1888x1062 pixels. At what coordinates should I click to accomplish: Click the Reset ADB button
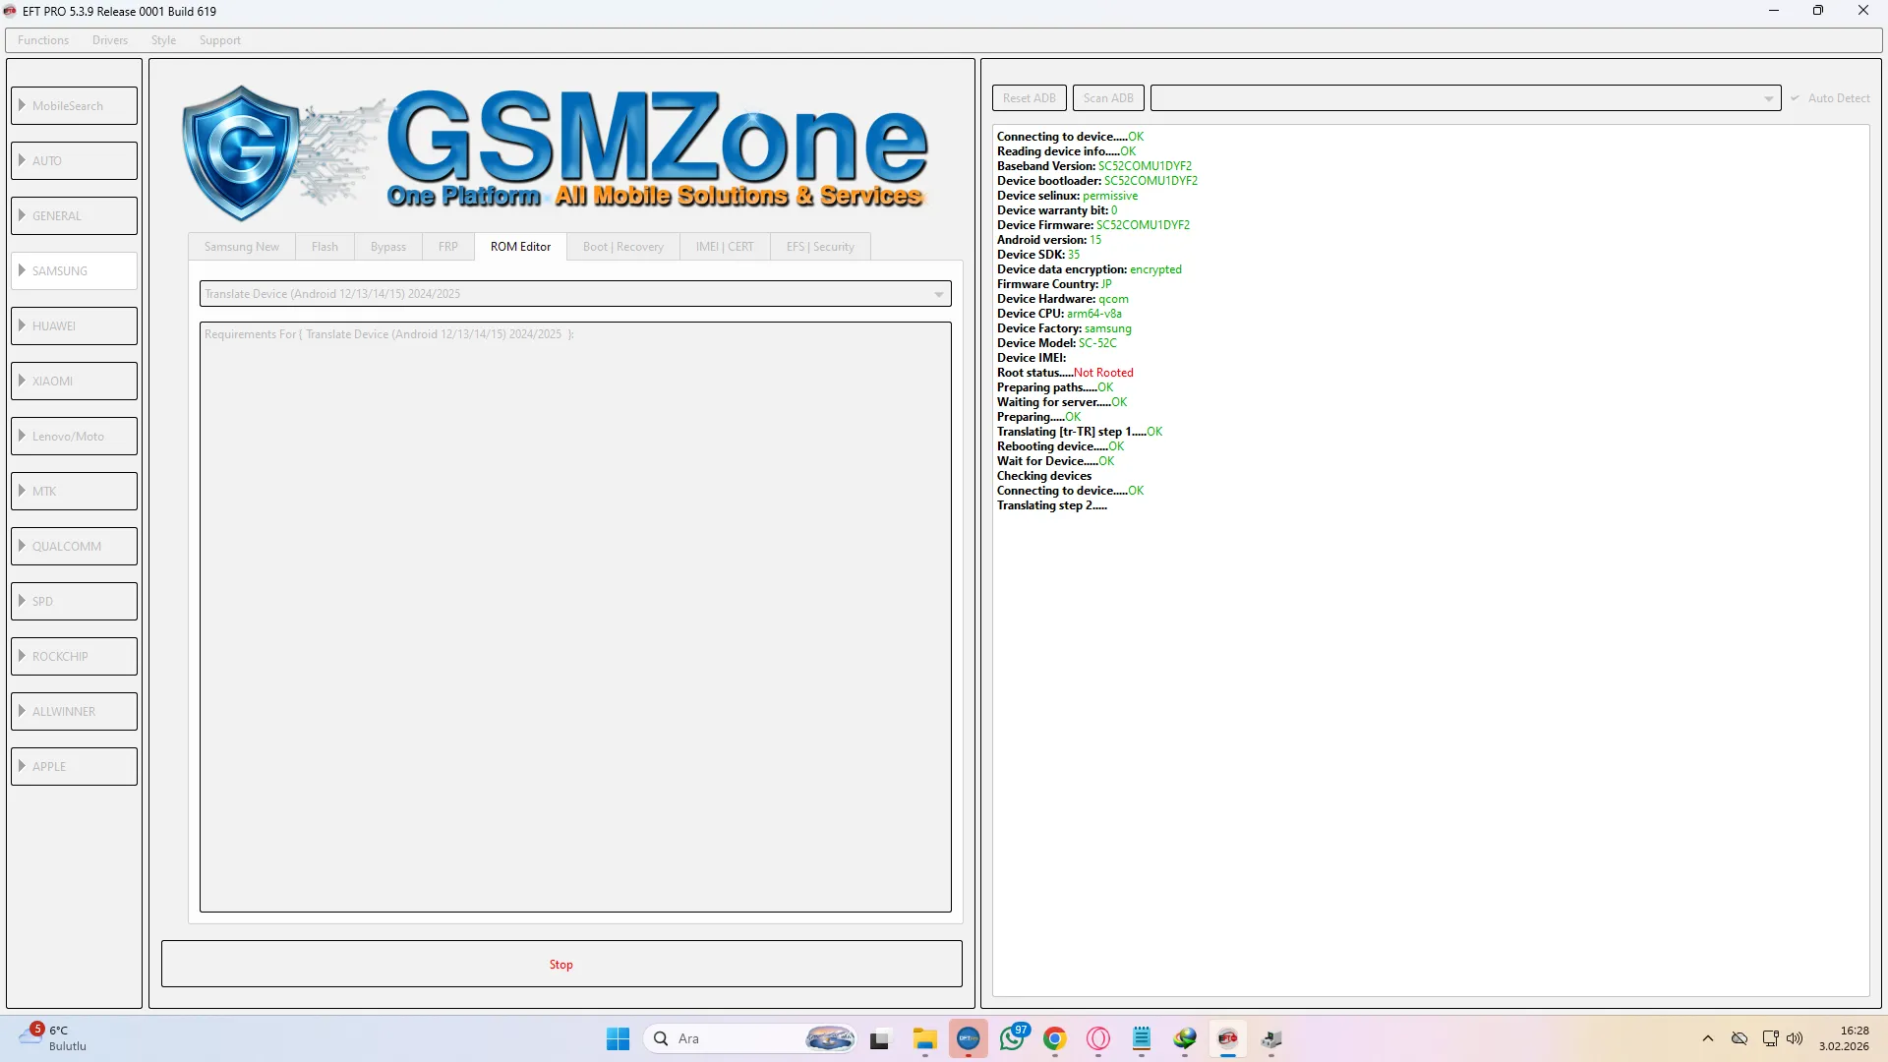click(x=1029, y=98)
